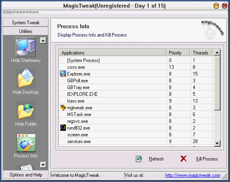Select the Utilities section header
This screenshot has height=182, width=230.
(x=26, y=31)
